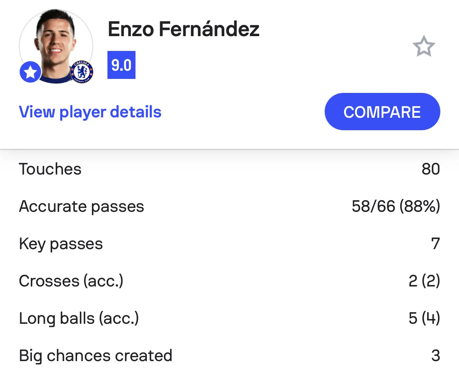Viewport: 459px width, 379px height.
Task: Click the Chelsea club badge icon
Action: (82, 72)
